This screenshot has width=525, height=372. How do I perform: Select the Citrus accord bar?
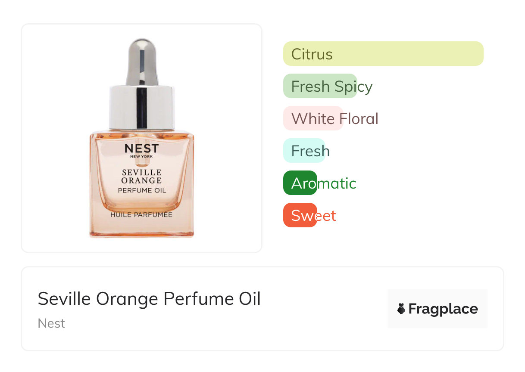(x=383, y=54)
